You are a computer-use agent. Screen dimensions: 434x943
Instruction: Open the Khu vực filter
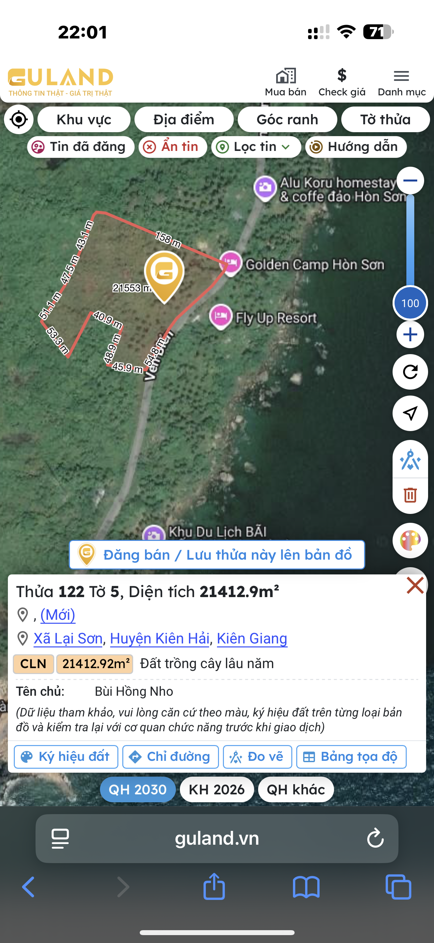pos(84,119)
